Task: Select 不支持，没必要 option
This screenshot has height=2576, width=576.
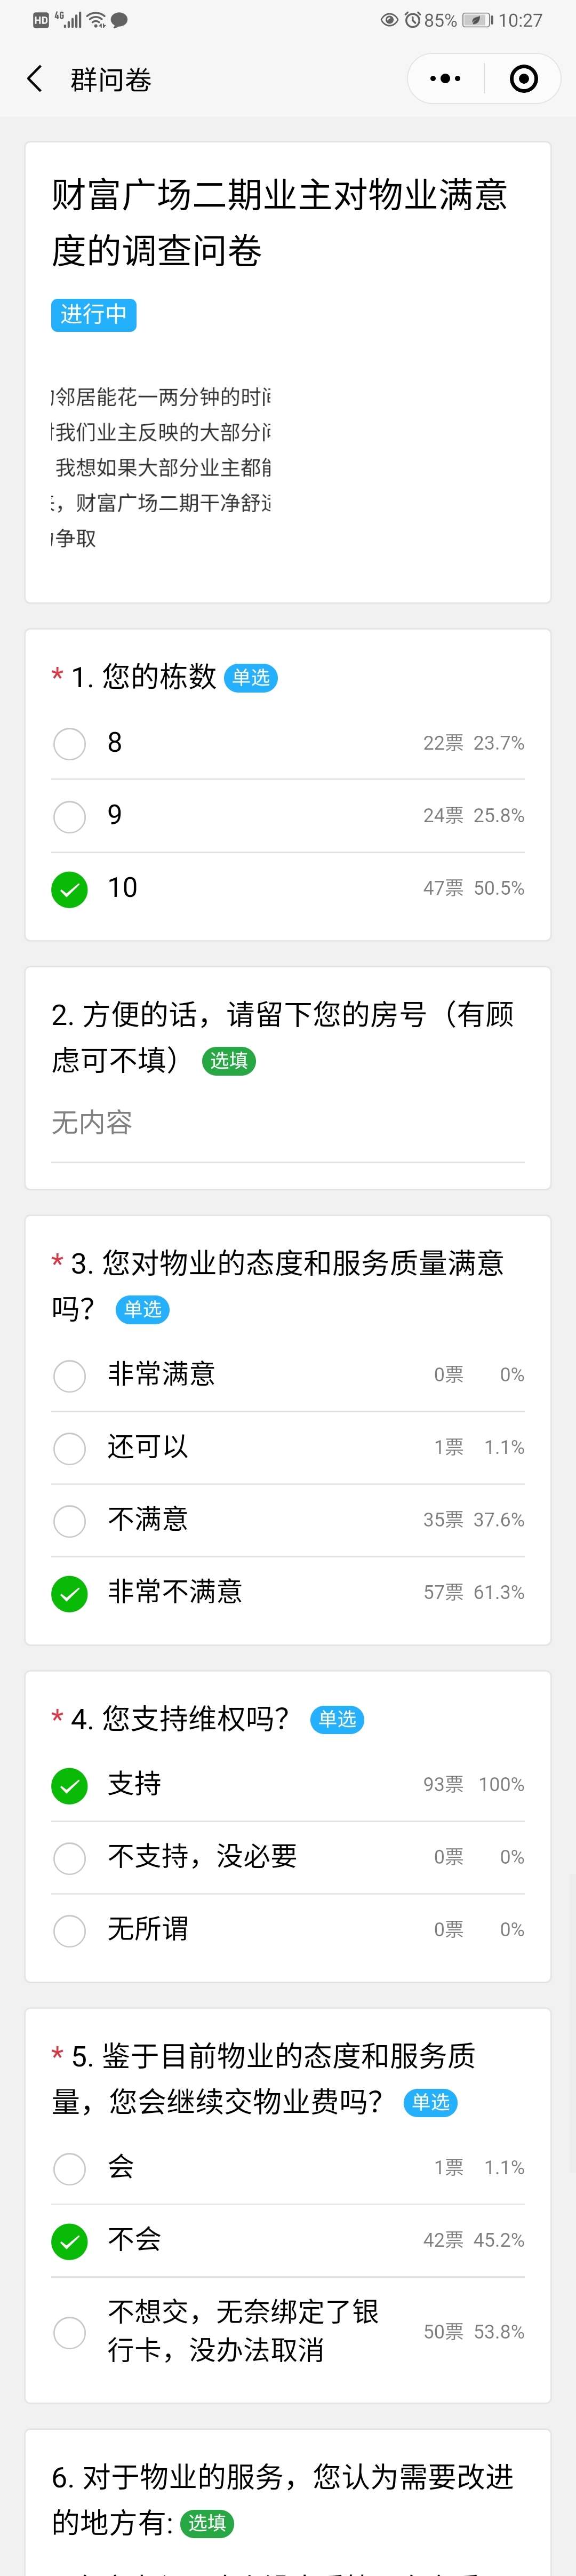Action: click(x=288, y=1857)
